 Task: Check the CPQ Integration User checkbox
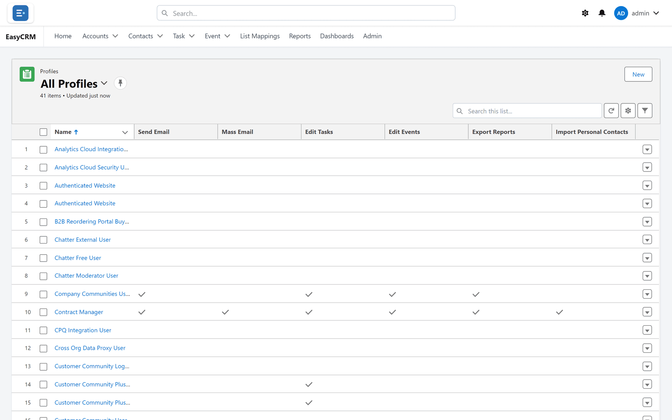(x=44, y=330)
